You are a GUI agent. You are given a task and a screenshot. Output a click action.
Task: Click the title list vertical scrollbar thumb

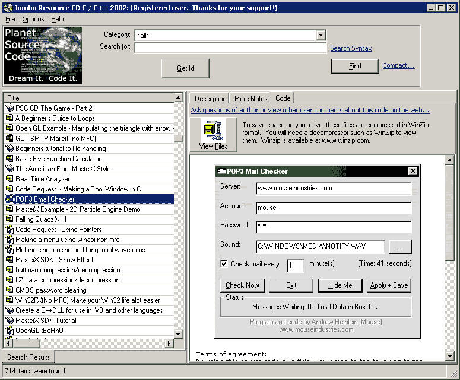(179, 138)
